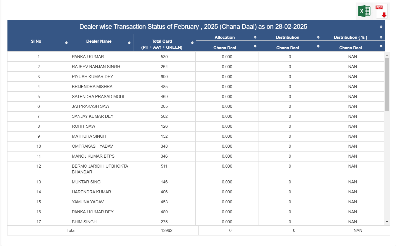Sort Chana Daal under Distribution ( % )
The height and width of the screenshot is (246, 396).
(381, 46)
